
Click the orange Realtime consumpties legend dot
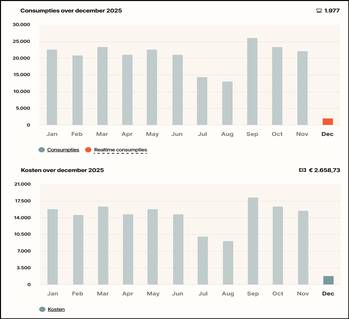coord(88,150)
